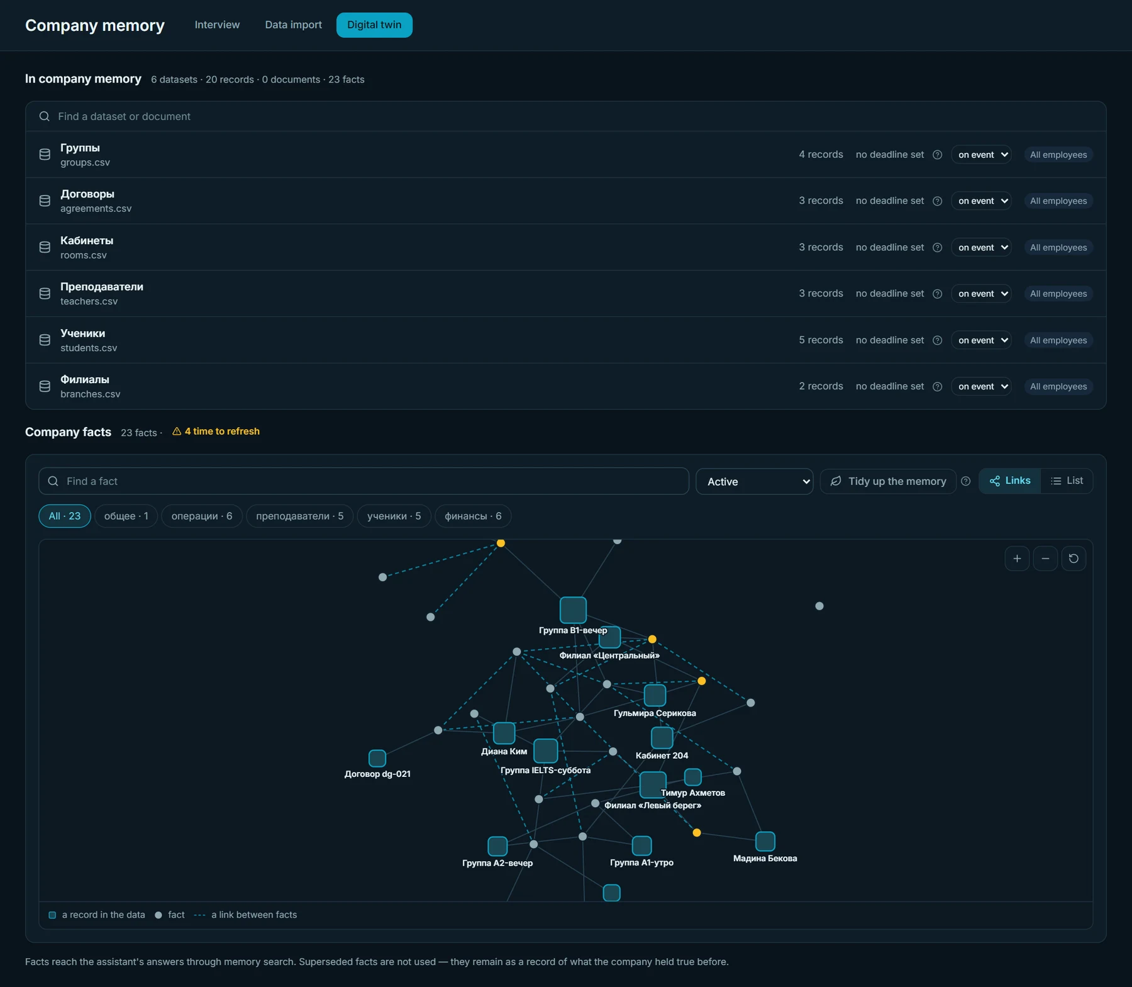Expand on event dropdown for Ученики

click(x=981, y=340)
